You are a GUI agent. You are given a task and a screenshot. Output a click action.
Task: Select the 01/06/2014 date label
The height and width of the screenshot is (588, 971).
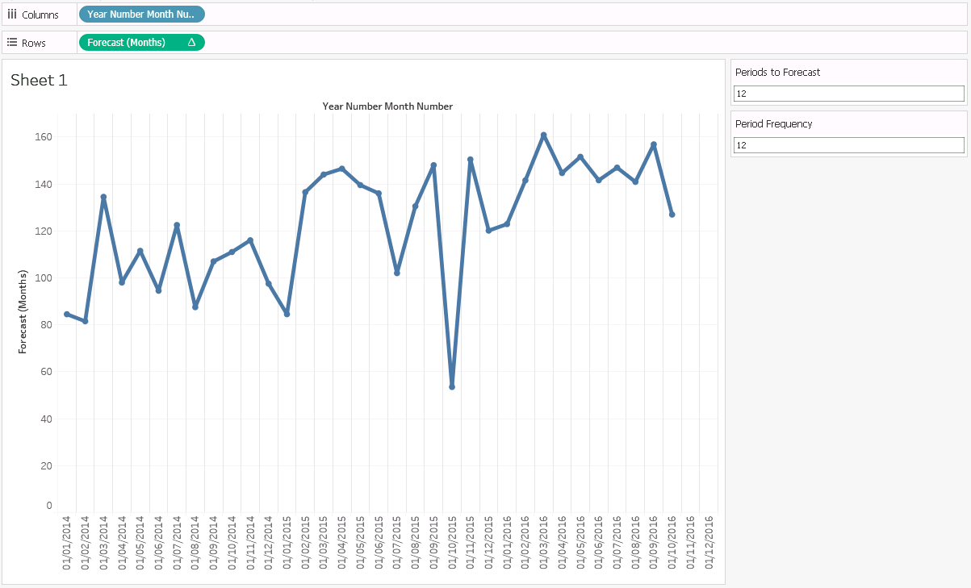158,543
